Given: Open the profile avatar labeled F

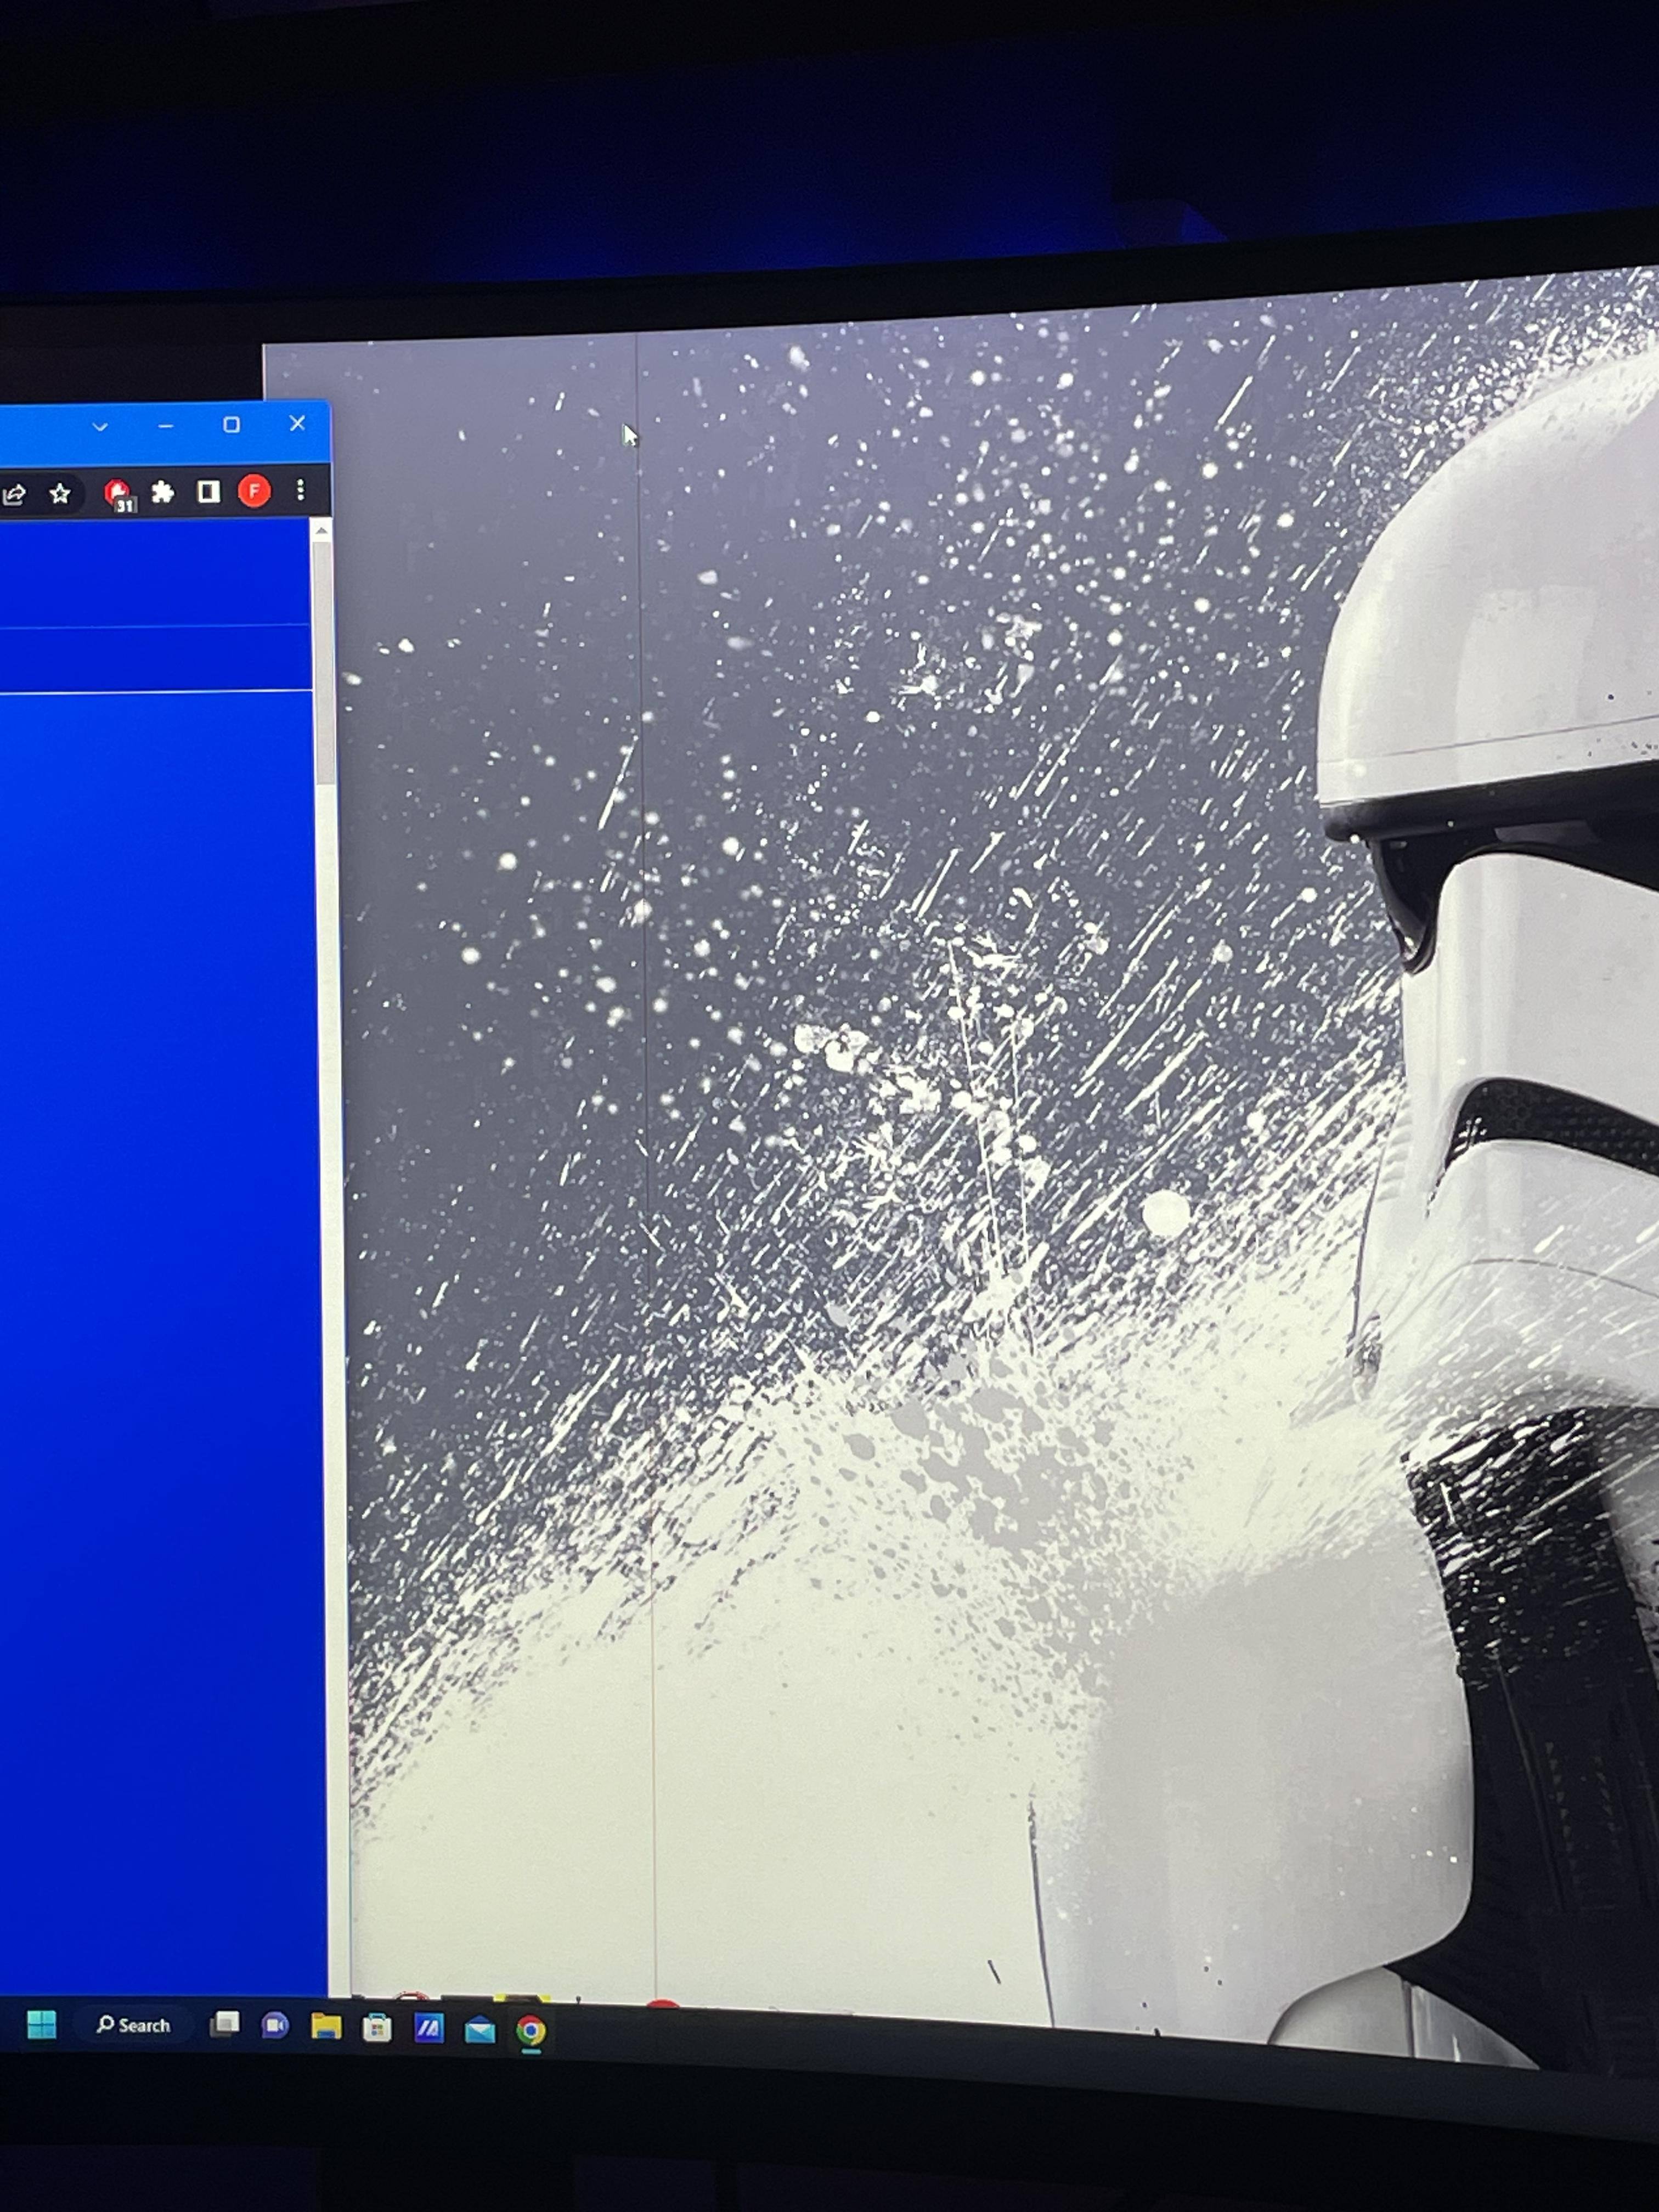Looking at the screenshot, I should coord(254,491).
